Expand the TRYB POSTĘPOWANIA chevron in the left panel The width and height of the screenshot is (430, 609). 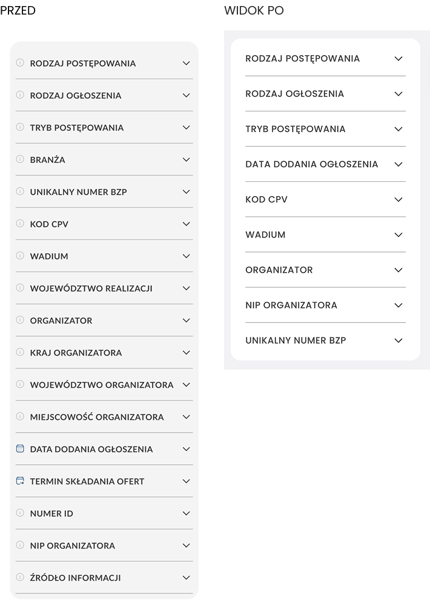[x=187, y=127]
